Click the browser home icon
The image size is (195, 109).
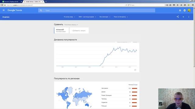click(x=181, y=5)
